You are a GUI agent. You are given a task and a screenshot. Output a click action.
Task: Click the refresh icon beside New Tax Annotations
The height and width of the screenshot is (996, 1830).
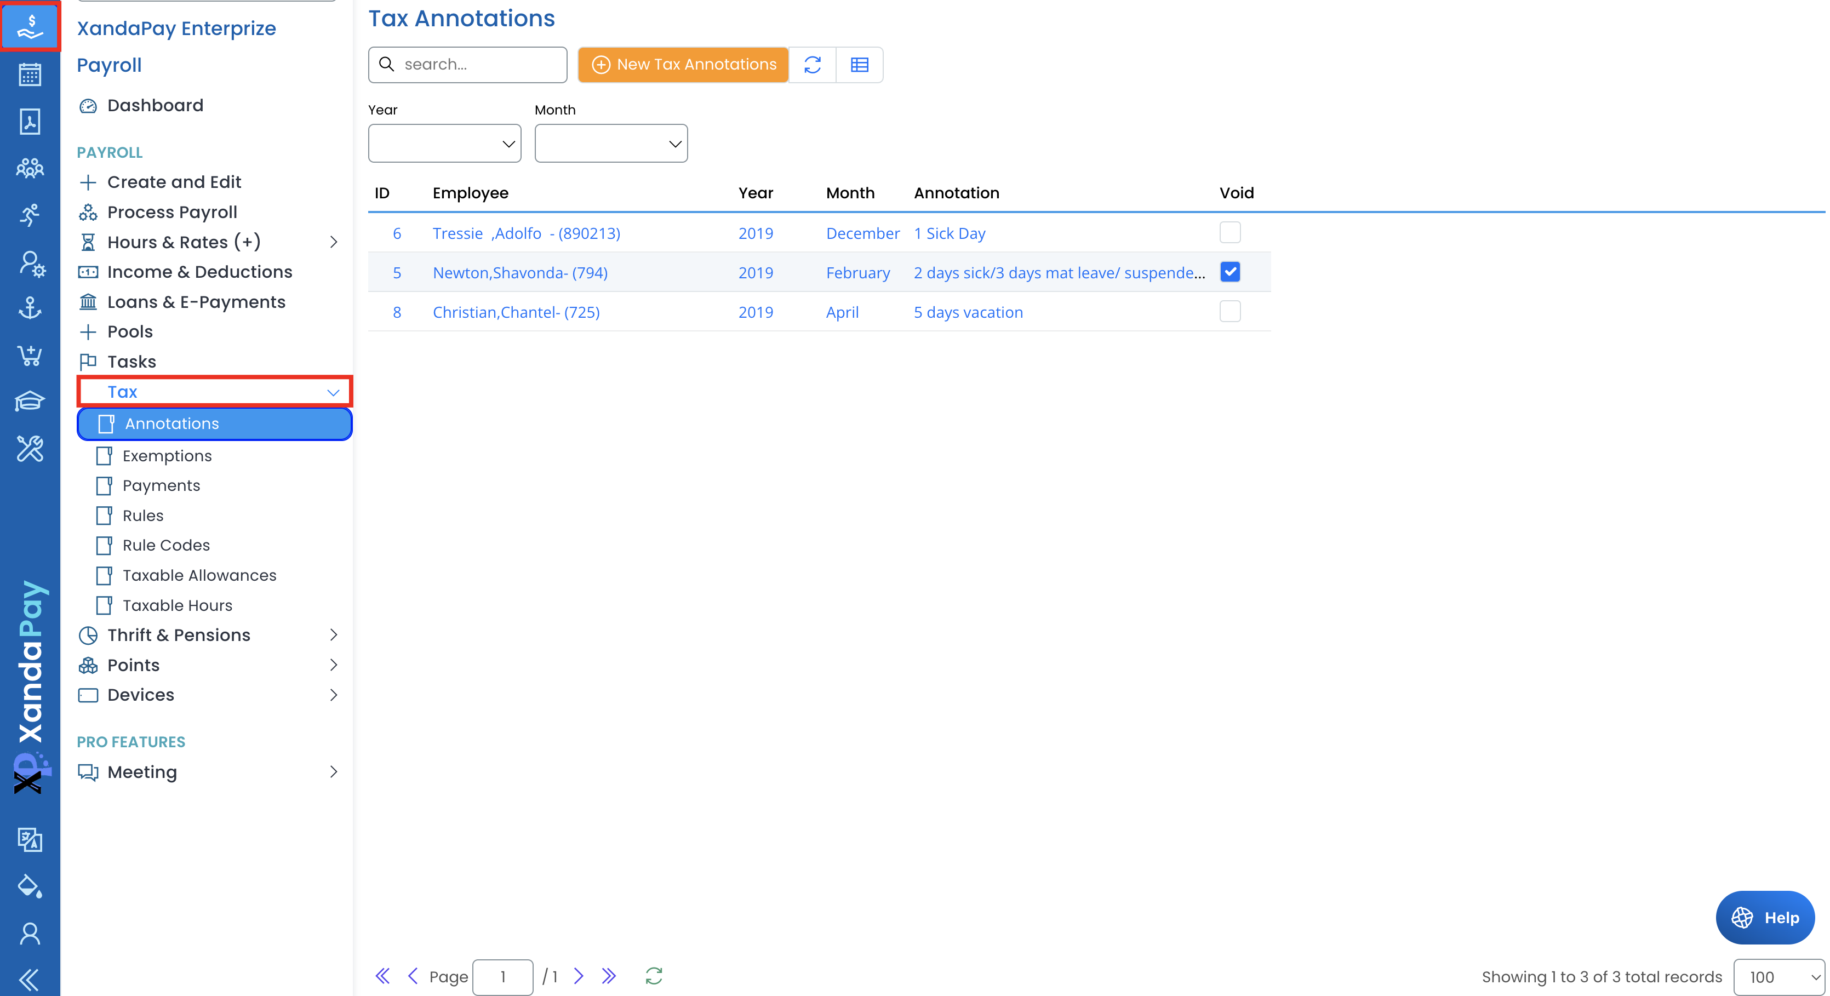pos(812,65)
